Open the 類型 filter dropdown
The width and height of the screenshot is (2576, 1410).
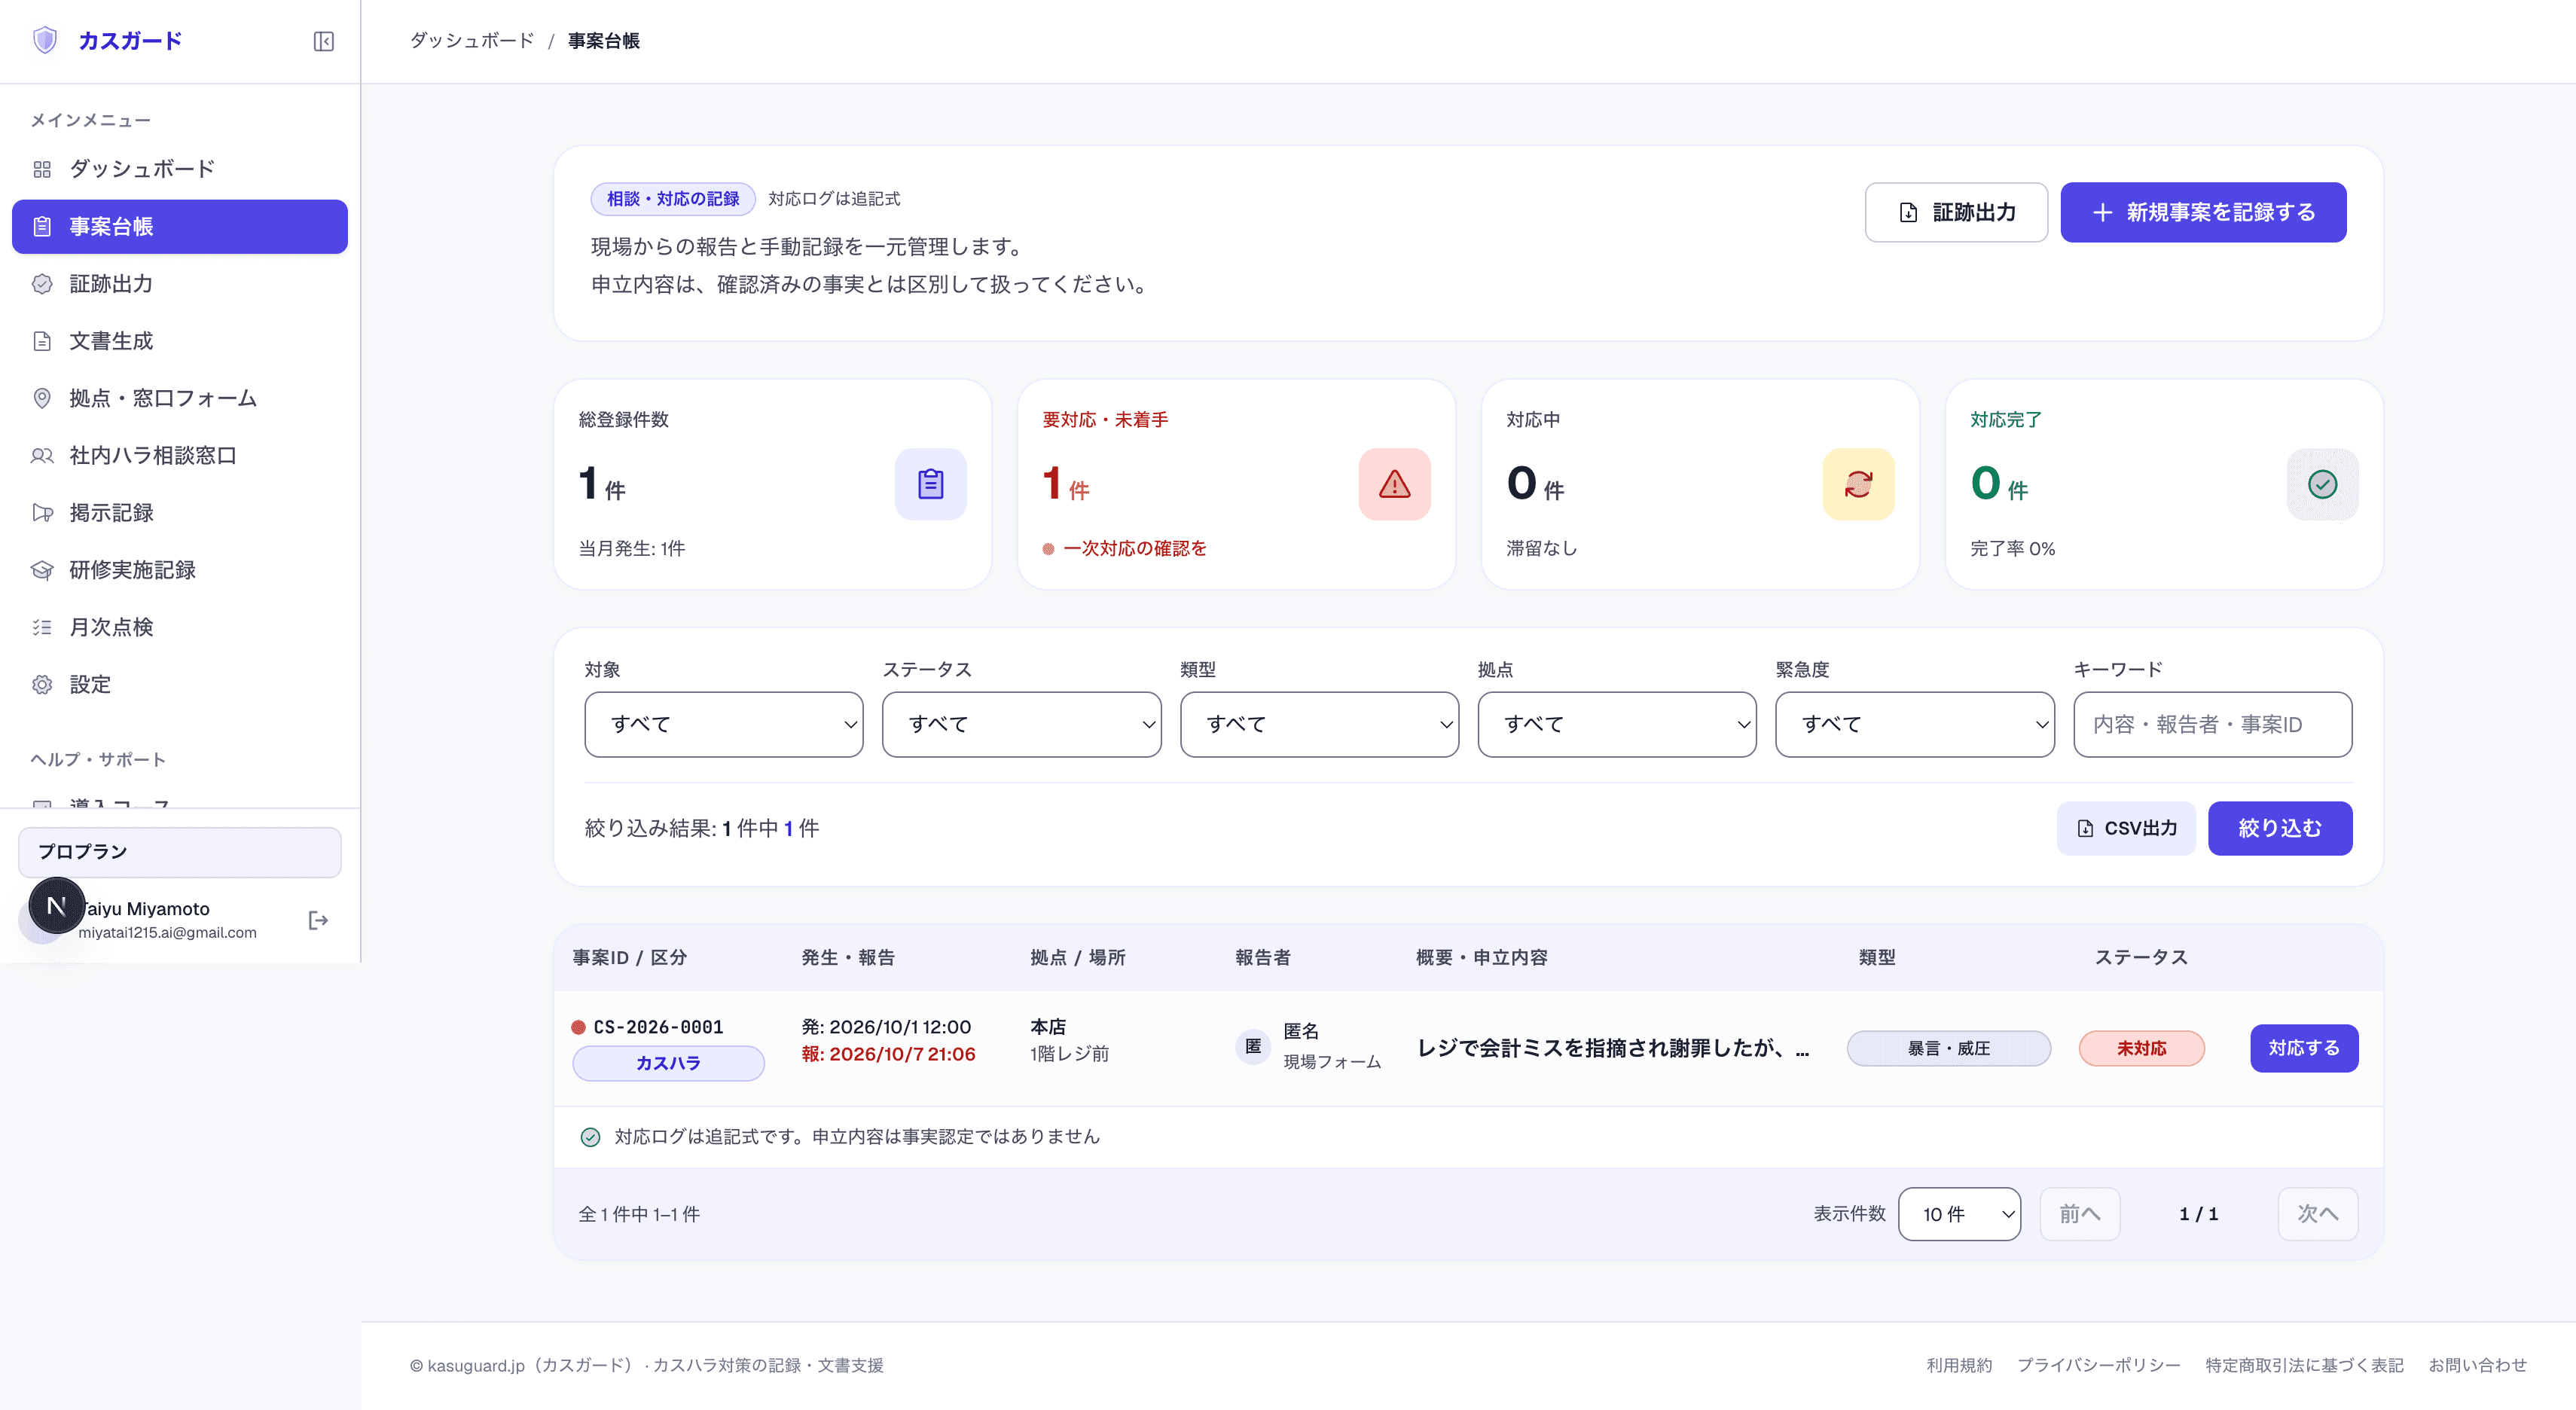click(x=1319, y=724)
